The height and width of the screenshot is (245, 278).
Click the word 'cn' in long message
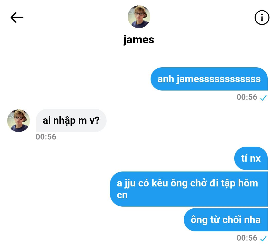pyautogui.click(x=122, y=195)
